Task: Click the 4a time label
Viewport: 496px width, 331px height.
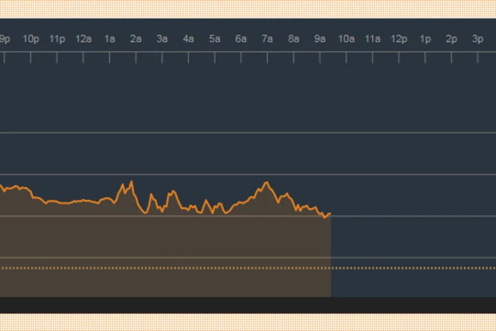Action: [x=188, y=39]
